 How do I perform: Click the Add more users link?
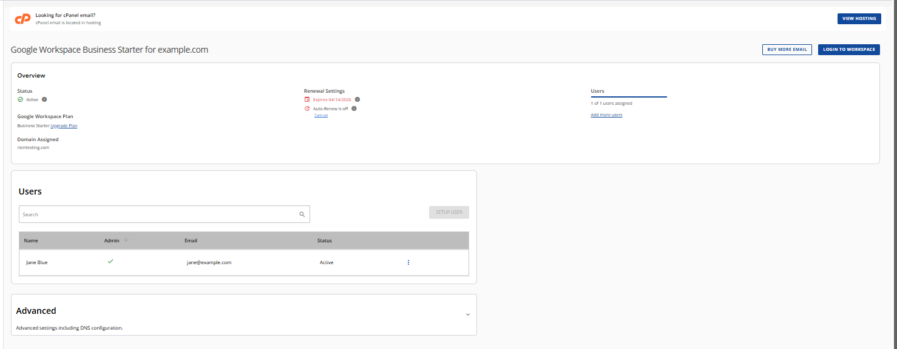click(606, 115)
